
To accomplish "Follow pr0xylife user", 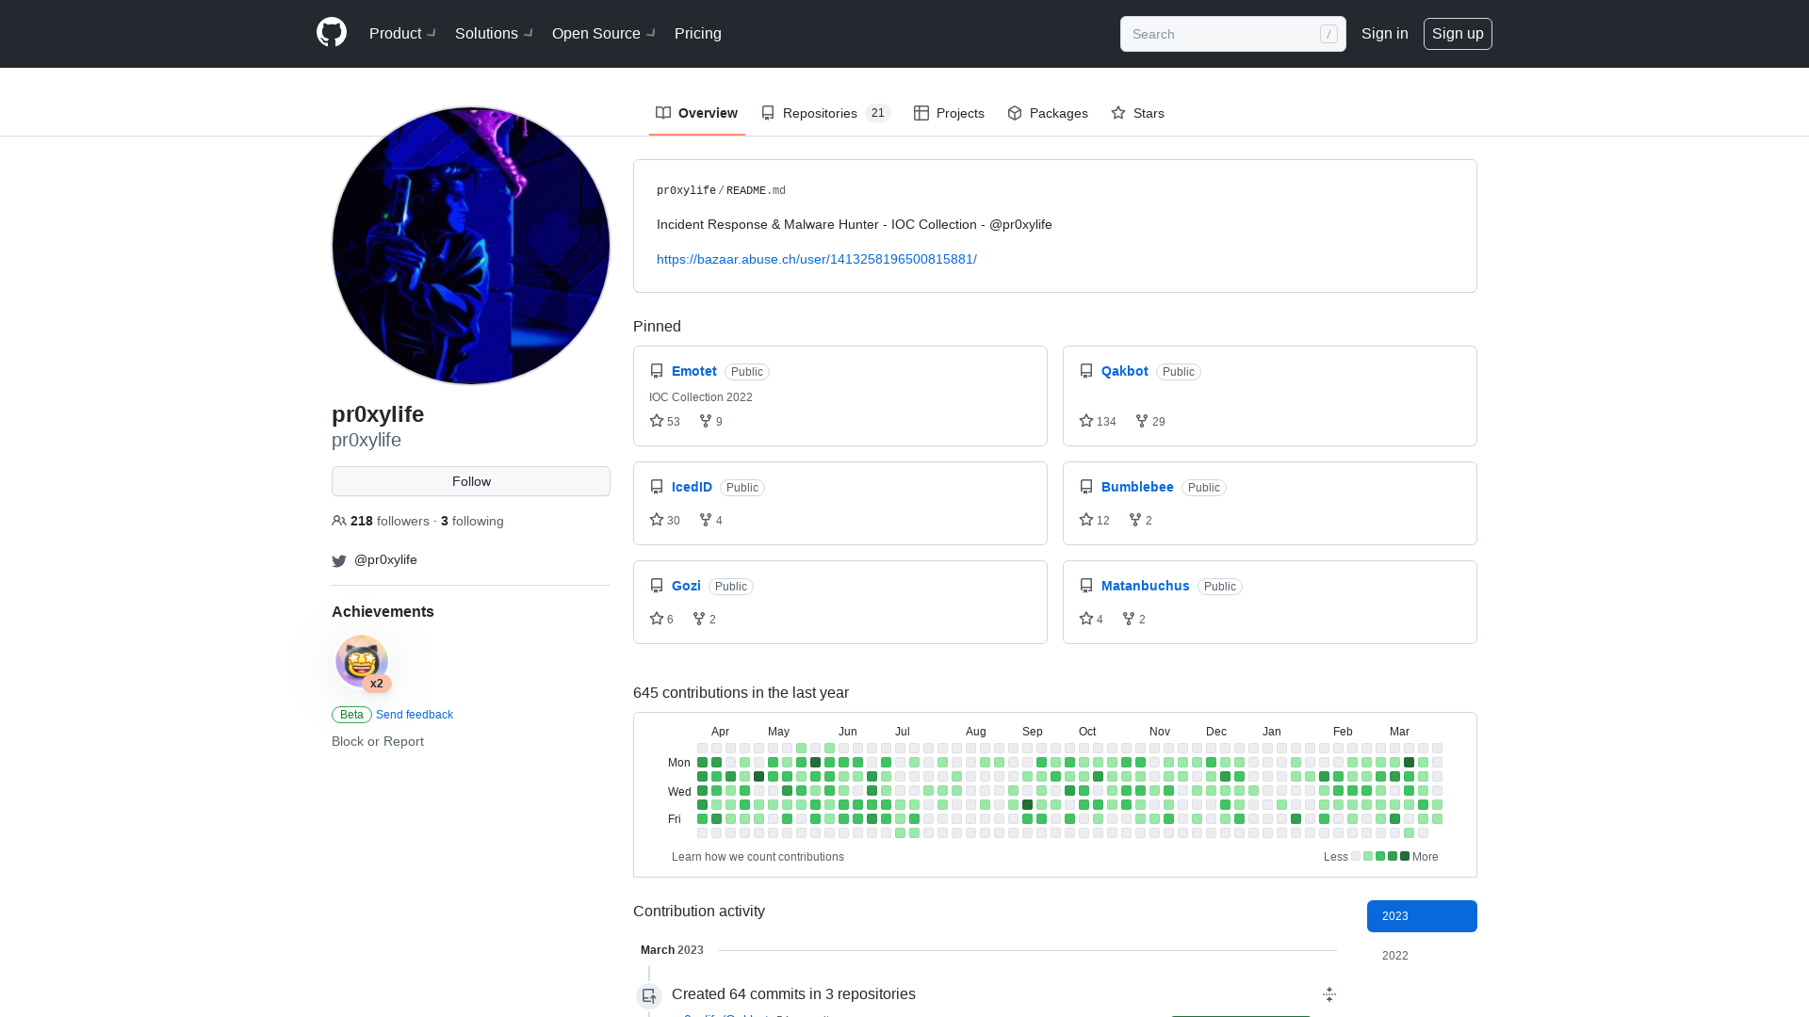I will (471, 481).
